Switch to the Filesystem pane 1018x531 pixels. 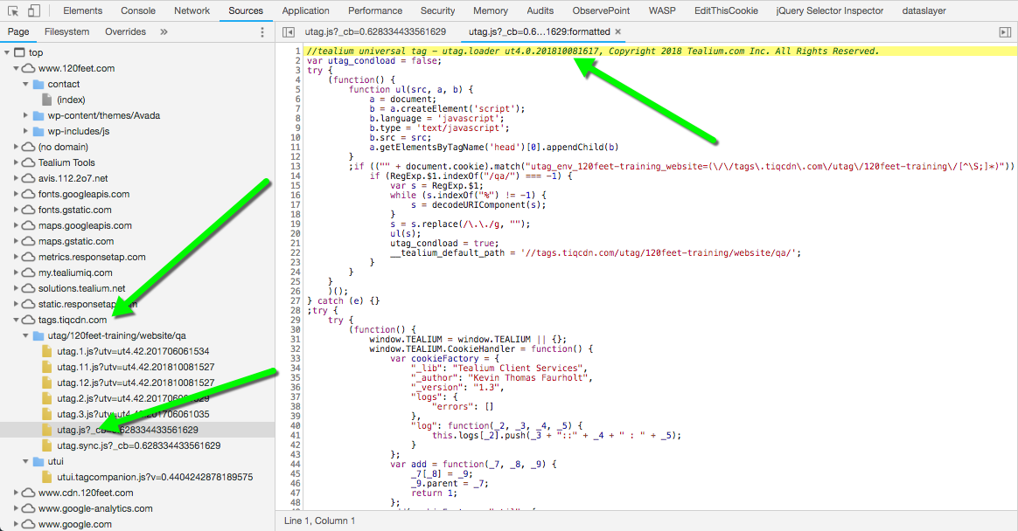coord(66,31)
